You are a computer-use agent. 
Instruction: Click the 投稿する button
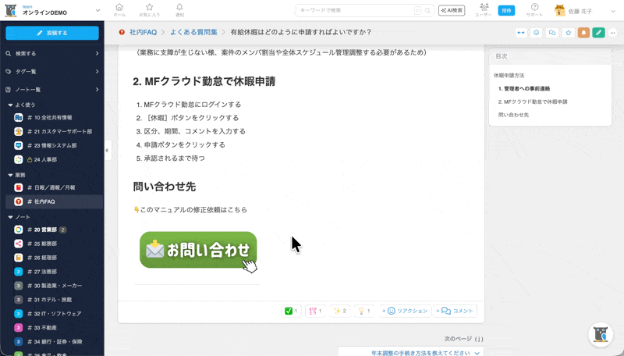[52, 33]
